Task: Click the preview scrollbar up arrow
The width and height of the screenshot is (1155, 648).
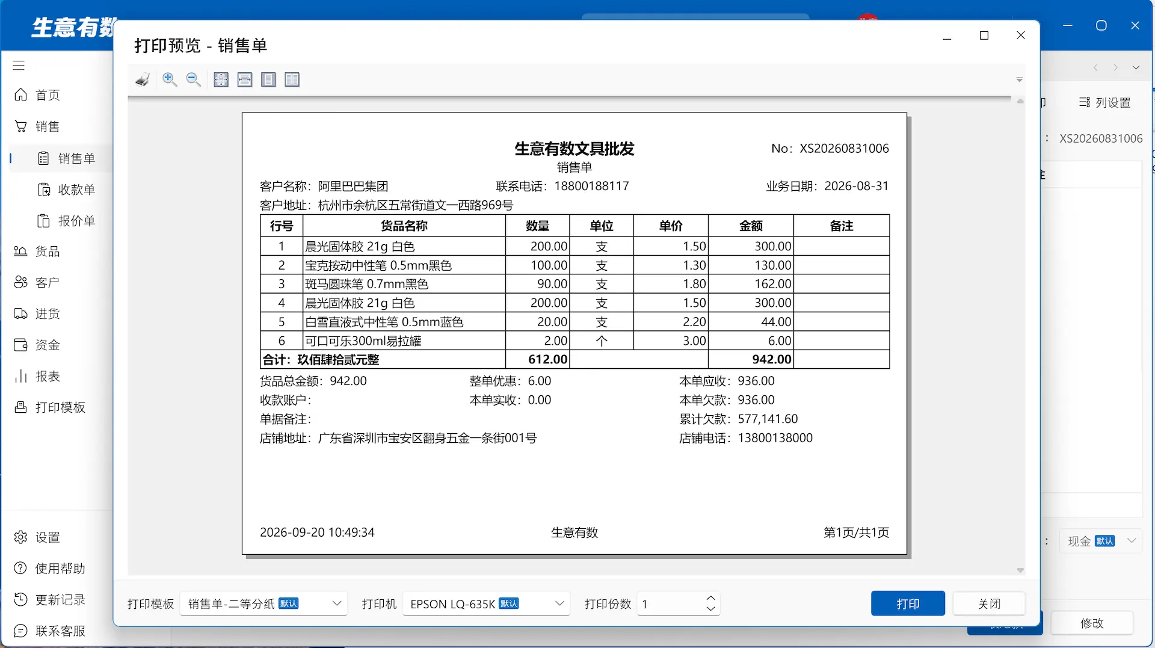Action: coord(1020,102)
